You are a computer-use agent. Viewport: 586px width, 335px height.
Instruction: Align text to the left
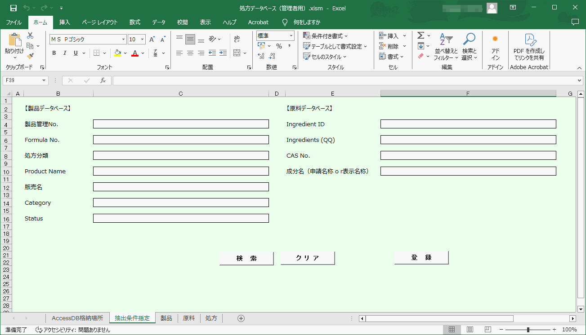[179, 53]
